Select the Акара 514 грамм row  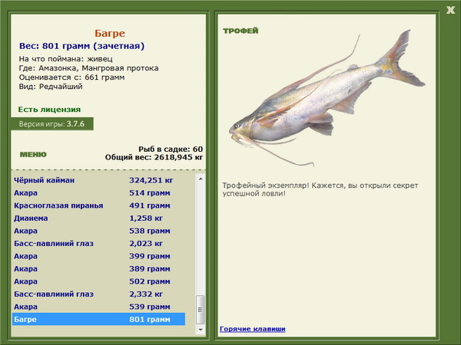coord(99,192)
